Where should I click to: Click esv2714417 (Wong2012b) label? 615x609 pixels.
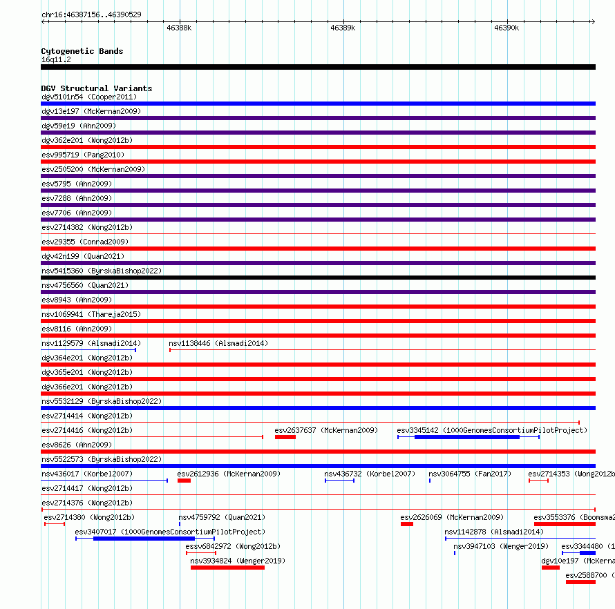(87, 488)
